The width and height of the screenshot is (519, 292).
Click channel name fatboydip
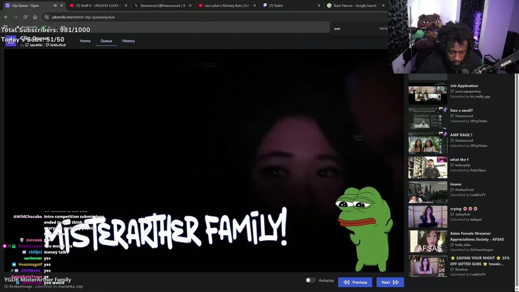click(x=463, y=165)
